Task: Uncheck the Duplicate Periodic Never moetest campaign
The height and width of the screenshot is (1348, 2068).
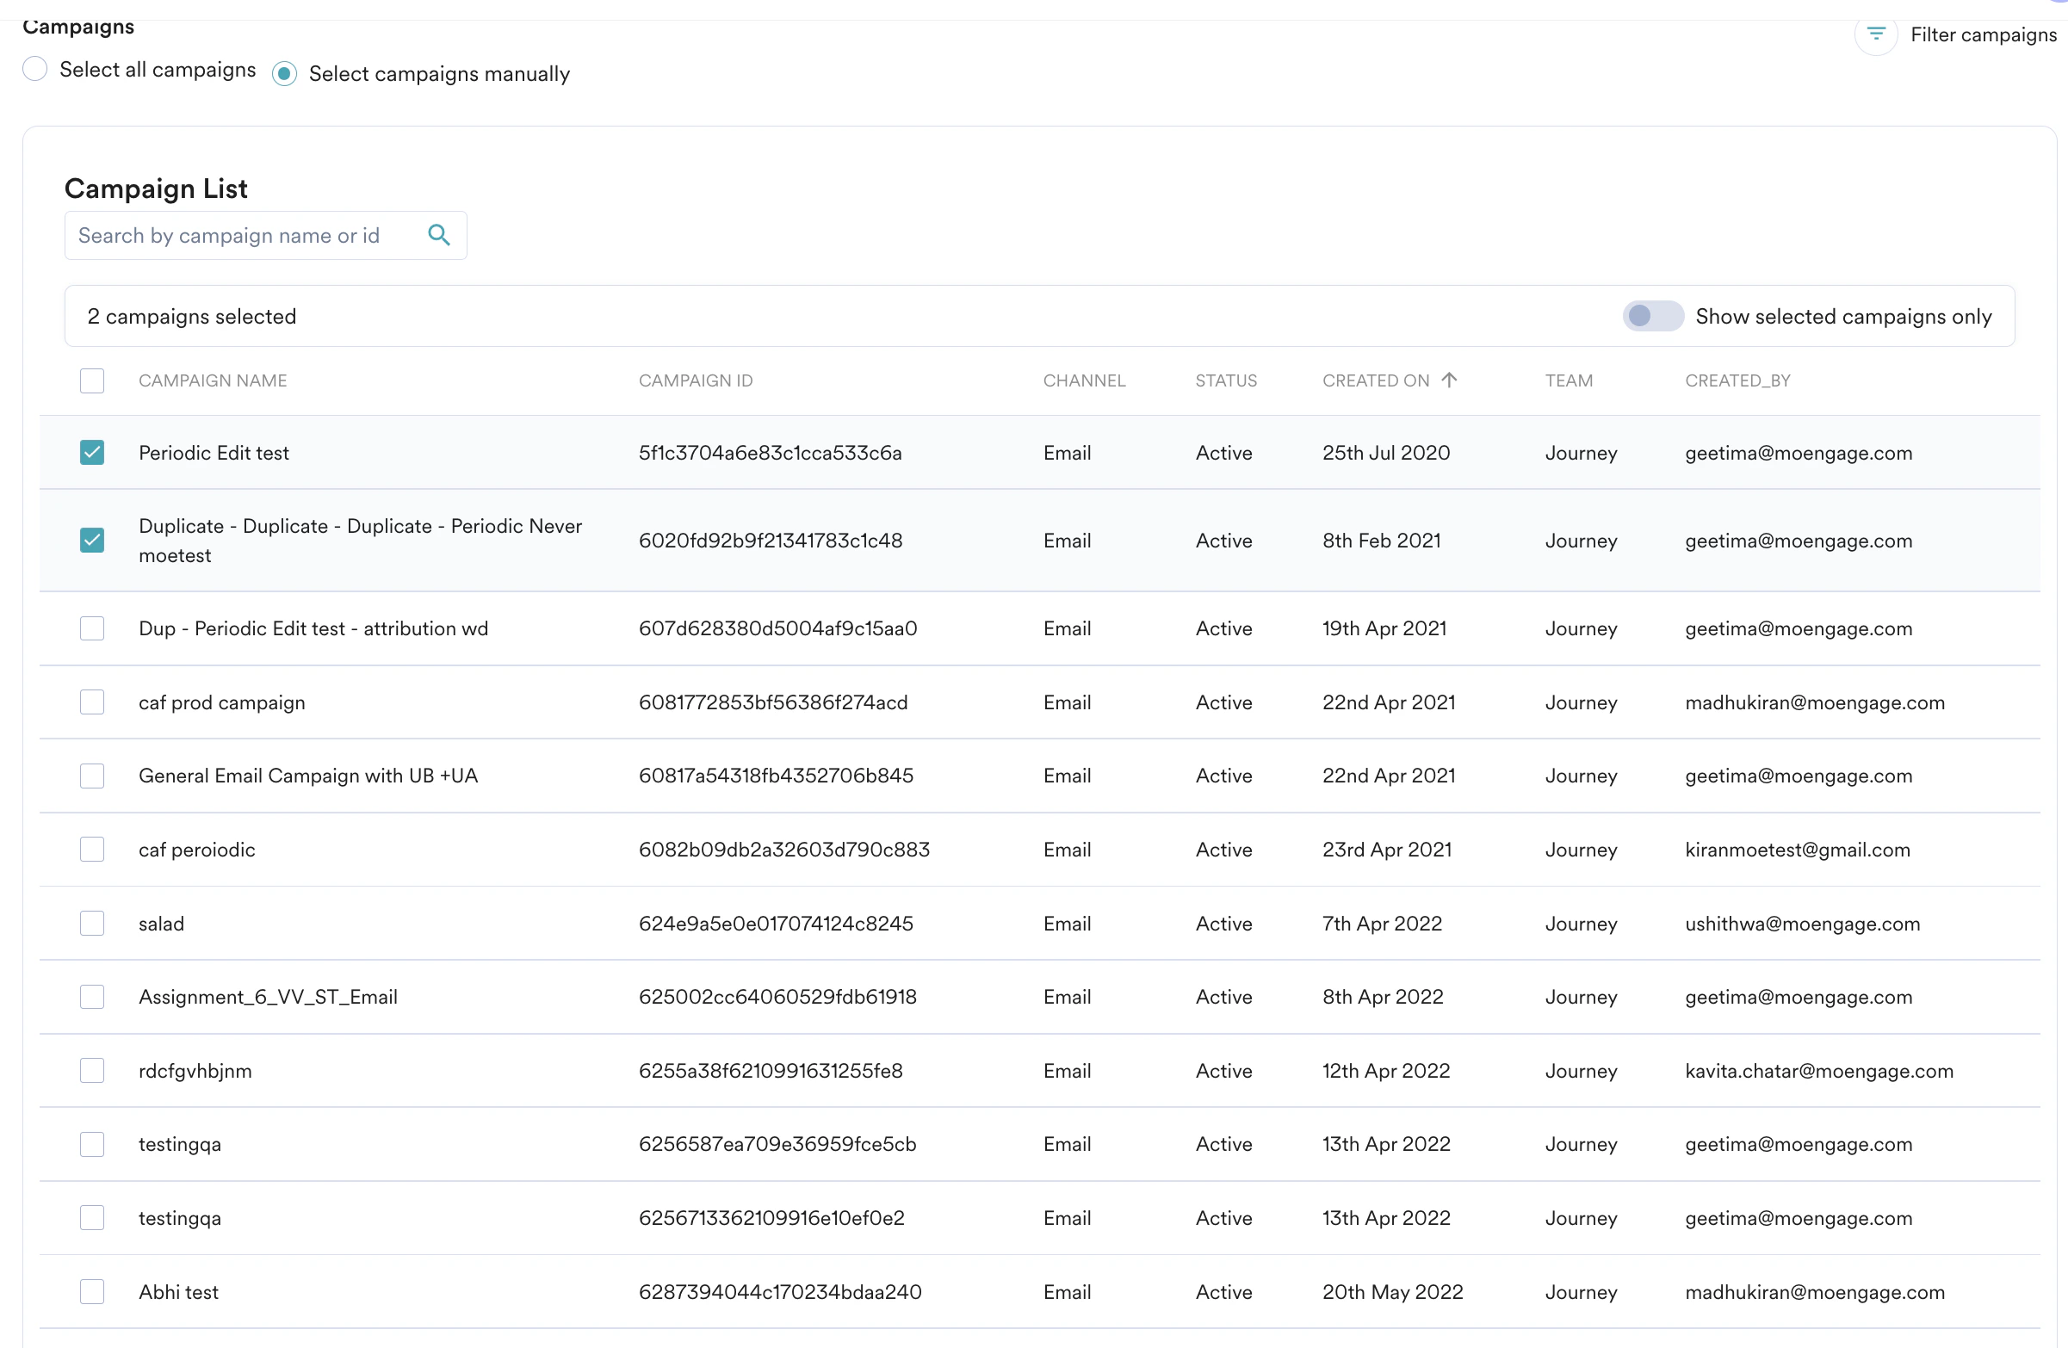Action: [91, 541]
